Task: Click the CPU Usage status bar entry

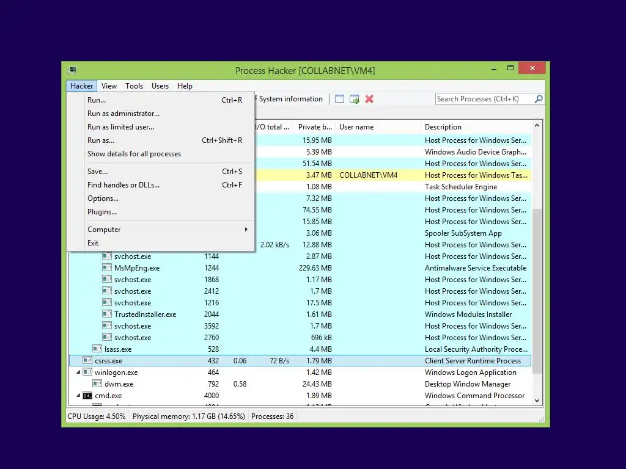Action: click(x=96, y=416)
